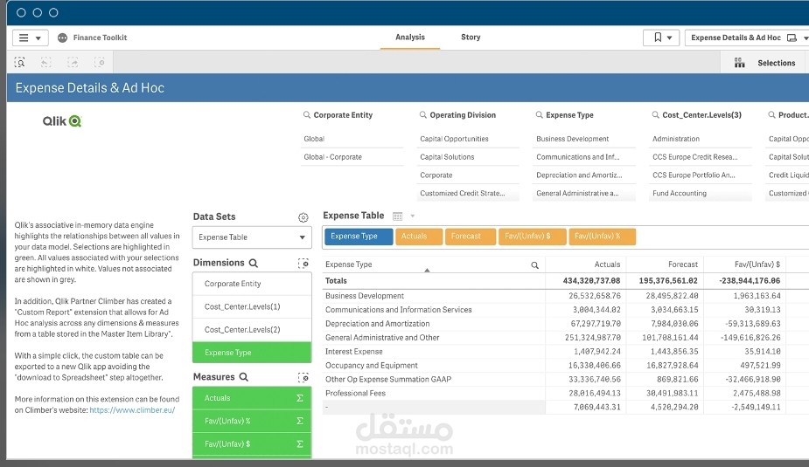Search Measures with magnifier icon
Screen dimensions: 809x467
pyautogui.click(x=243, y=377)
